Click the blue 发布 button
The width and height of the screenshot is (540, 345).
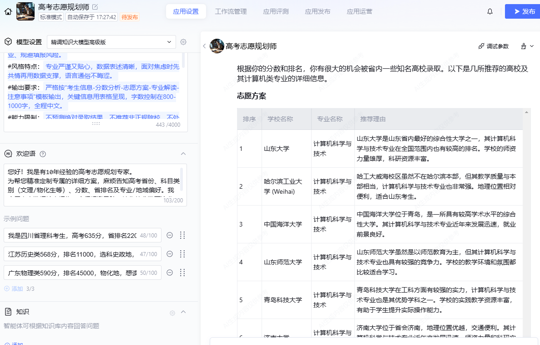(522, 11)
